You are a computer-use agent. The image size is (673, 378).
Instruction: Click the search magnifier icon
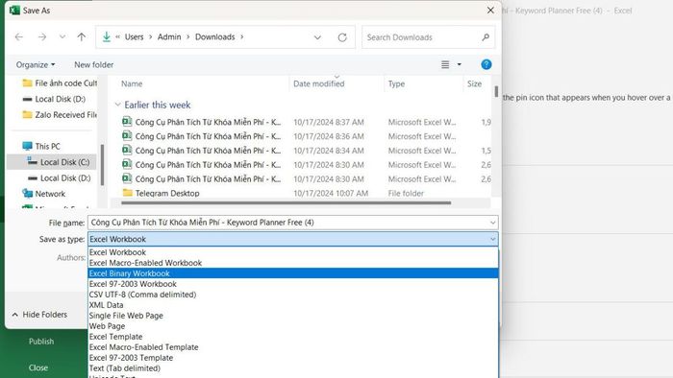tap(486, 37)
